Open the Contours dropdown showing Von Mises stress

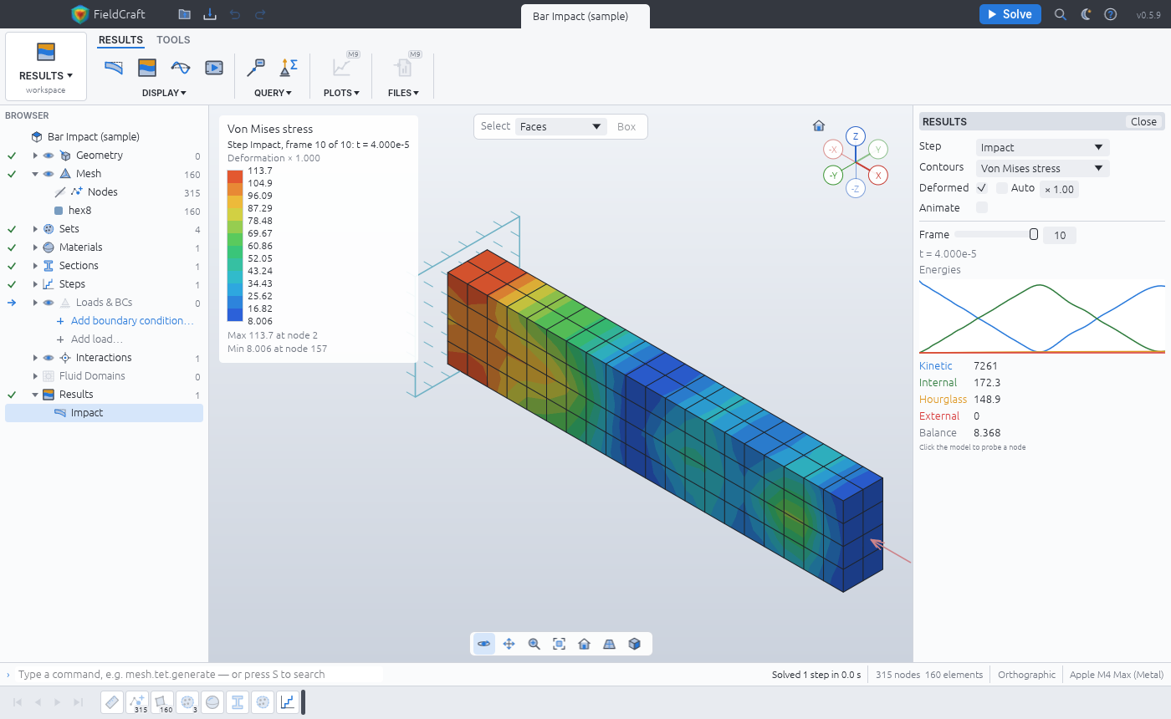click(x=1043, y=168)
